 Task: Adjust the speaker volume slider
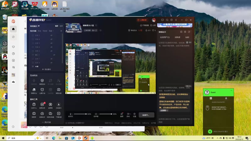click(x=105, y=114)
